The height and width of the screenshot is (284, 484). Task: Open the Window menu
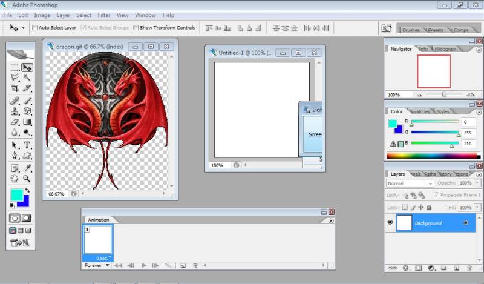[x=145, y=15]
